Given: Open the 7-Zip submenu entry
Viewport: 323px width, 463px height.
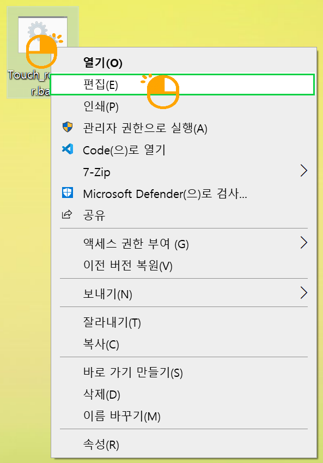Looking at the screenshot, I should point(97,172).
